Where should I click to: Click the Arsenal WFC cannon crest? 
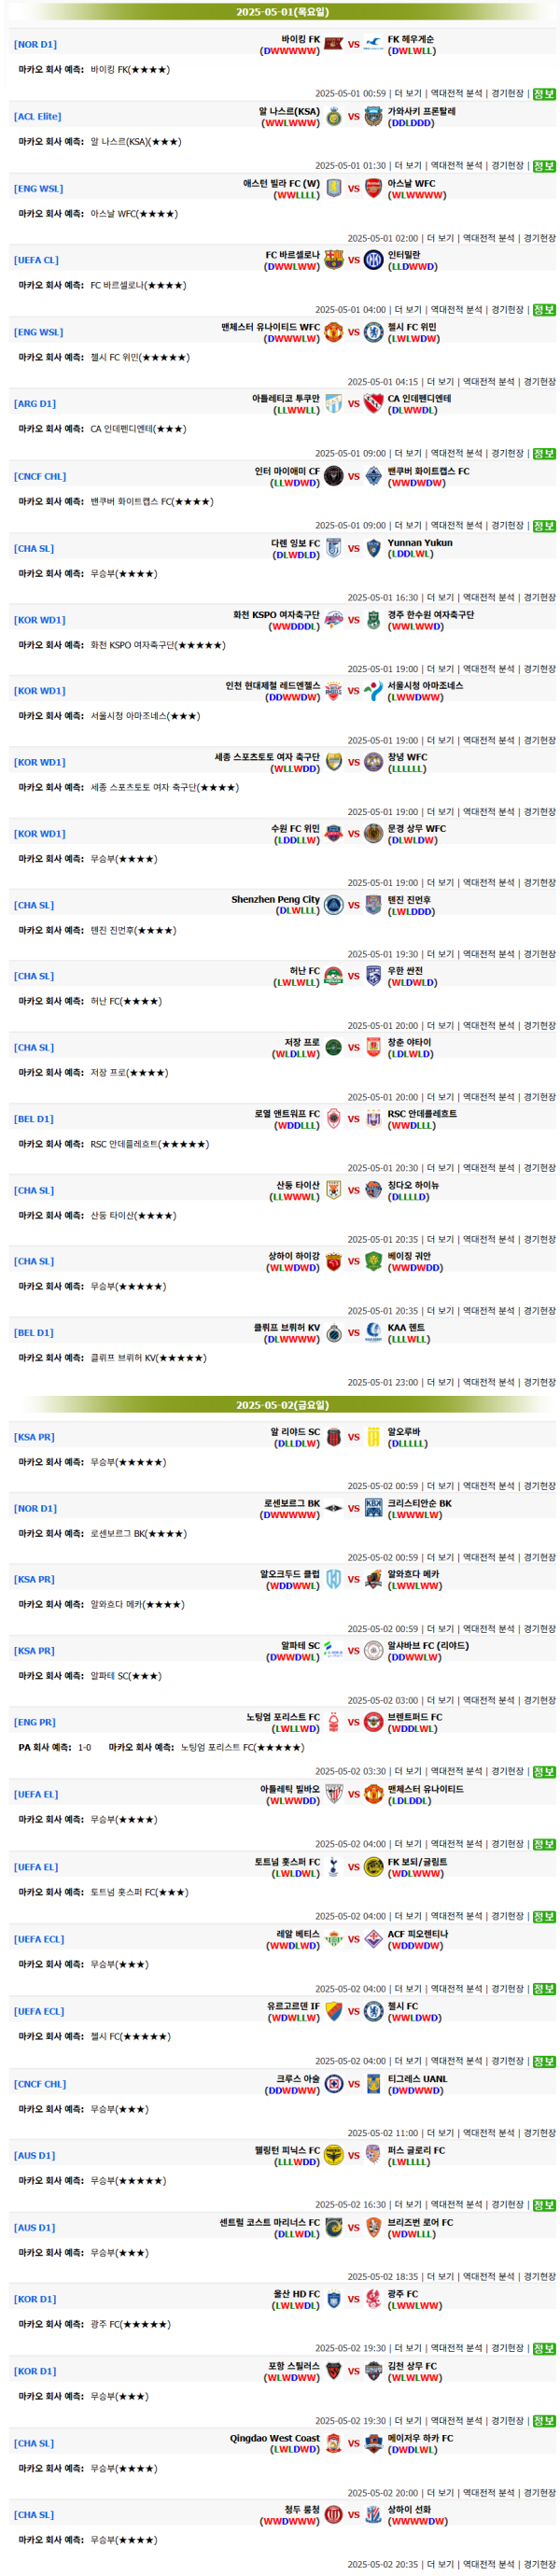[373, 188]
